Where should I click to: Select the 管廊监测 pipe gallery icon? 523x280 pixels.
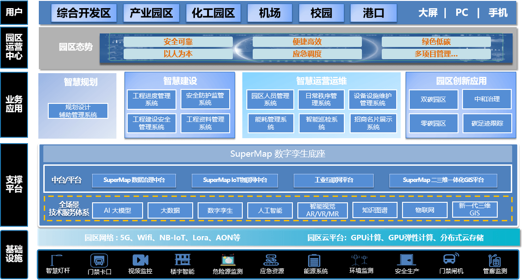click(494, 261)
